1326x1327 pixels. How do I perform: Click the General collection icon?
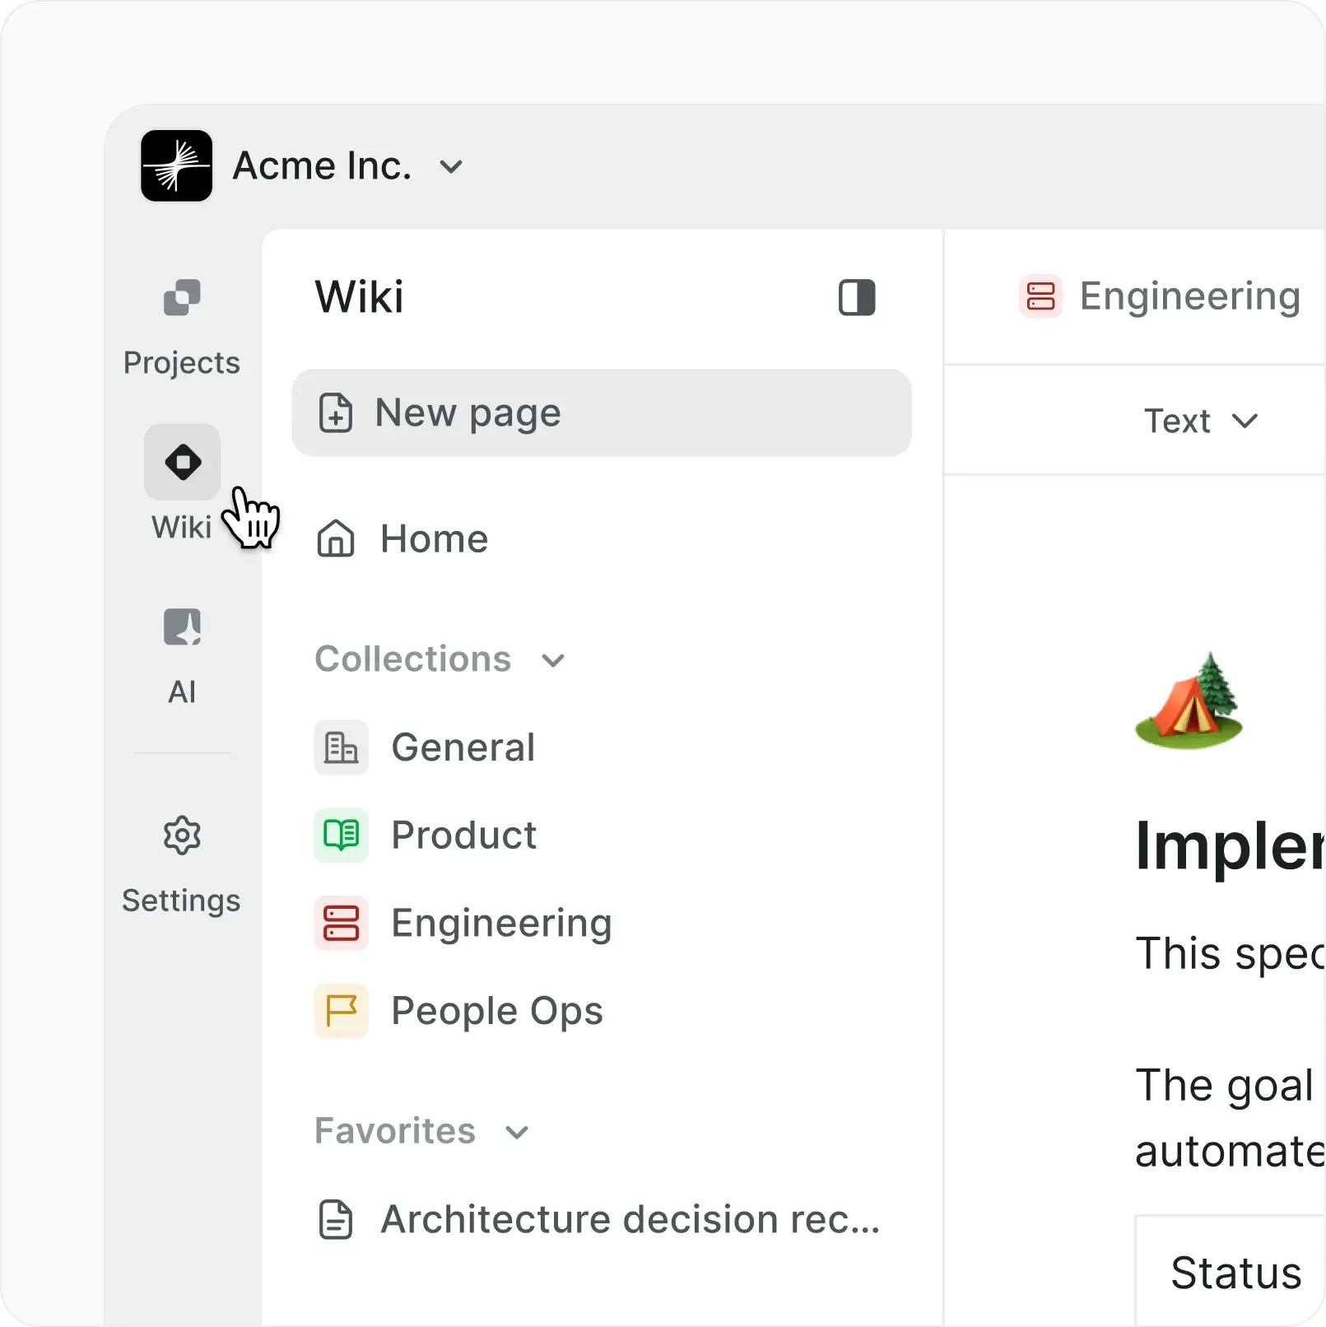click(x=341, y=747)
